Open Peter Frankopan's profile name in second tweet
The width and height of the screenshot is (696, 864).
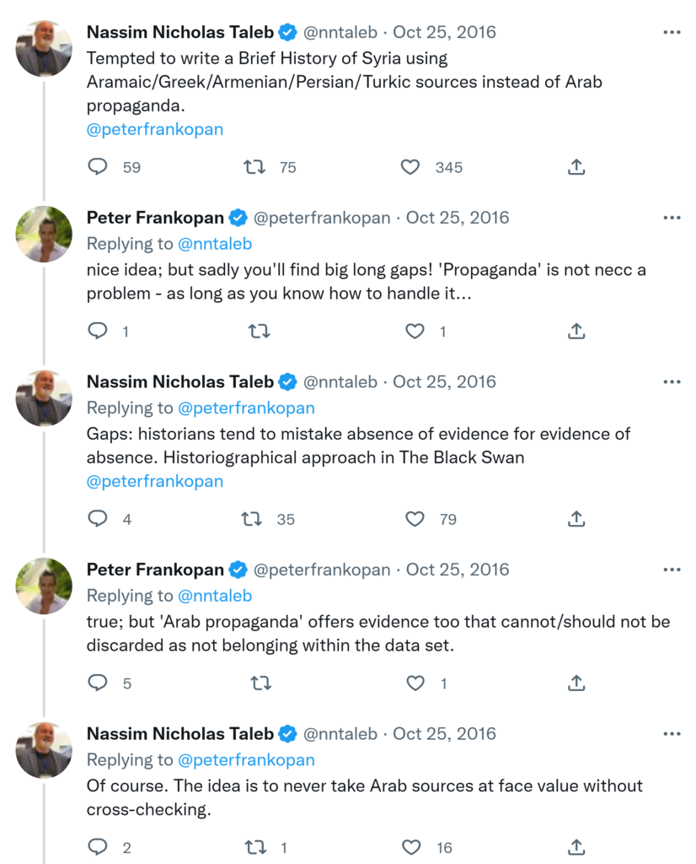(155, 218)
